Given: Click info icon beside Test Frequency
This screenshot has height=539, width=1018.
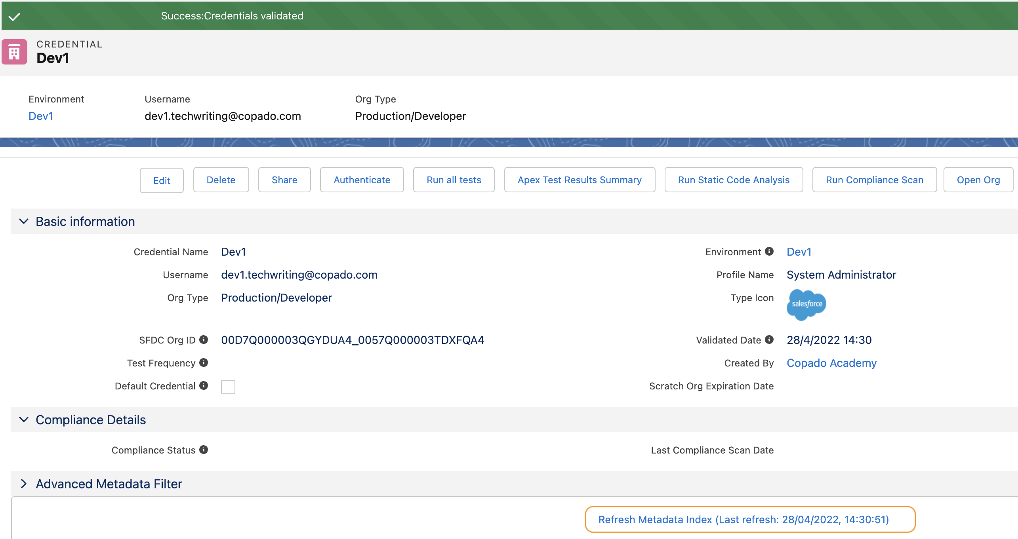Looking at the screenshot, I should pos(204,362).
